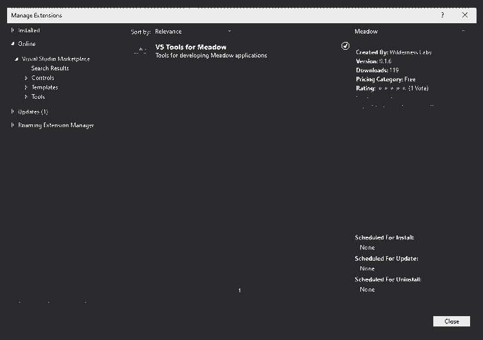Click page number 1 in results
483x340 pixels.
240,290
